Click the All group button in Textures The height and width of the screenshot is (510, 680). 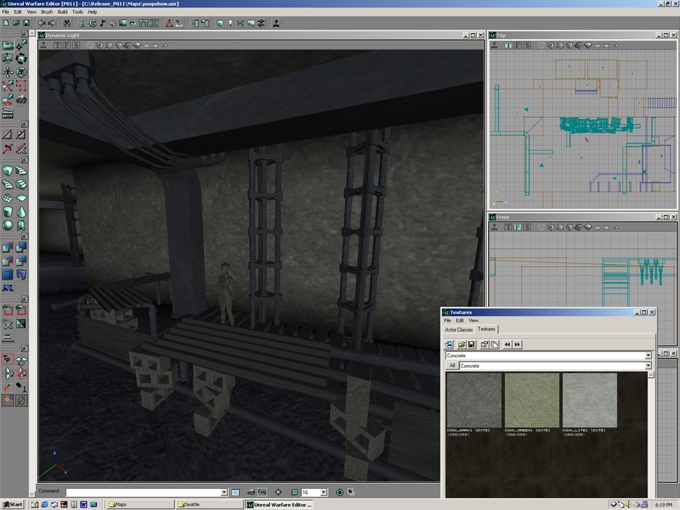(x=452, y=366)
